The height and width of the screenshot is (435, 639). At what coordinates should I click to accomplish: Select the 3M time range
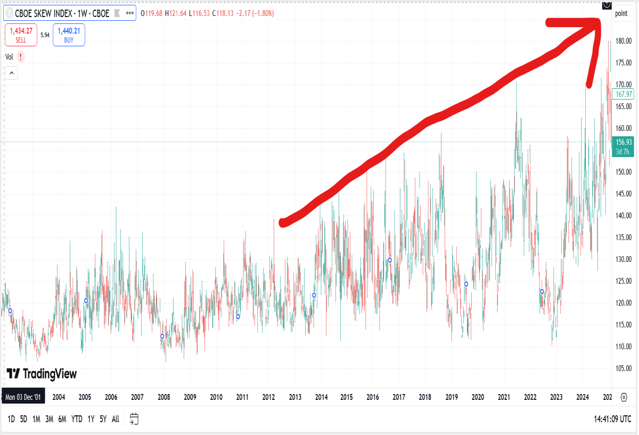[x=49, y=419]
